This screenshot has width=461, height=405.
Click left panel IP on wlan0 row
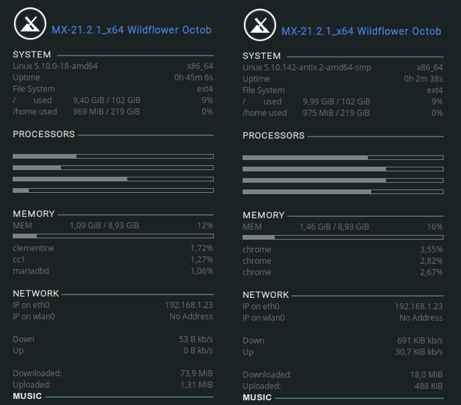coord(113,317)
